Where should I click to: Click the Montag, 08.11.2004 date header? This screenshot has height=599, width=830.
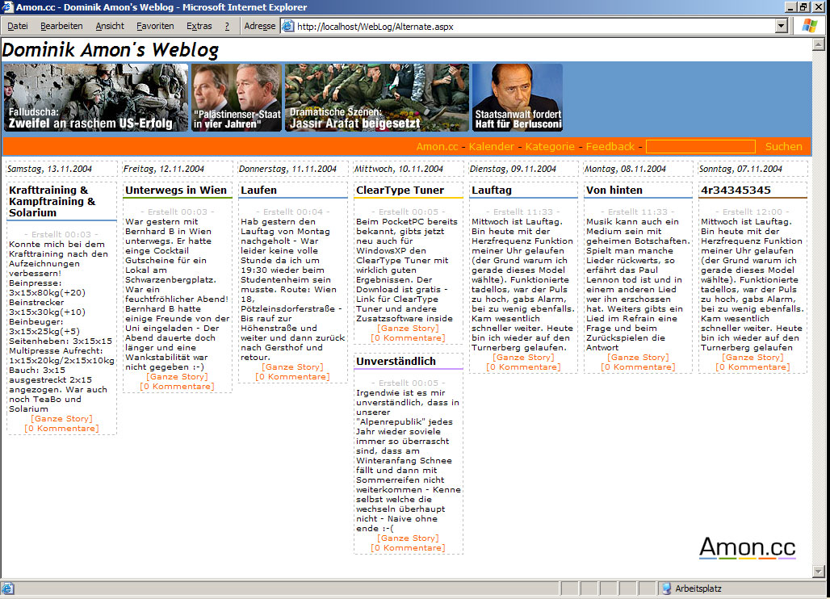626,169
